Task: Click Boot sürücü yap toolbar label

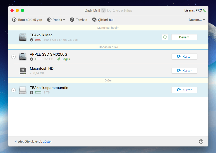Action: coord(30,20)
